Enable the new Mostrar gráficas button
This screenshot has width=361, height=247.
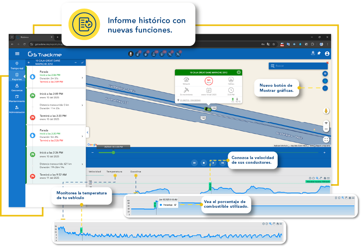click(325, 88)
